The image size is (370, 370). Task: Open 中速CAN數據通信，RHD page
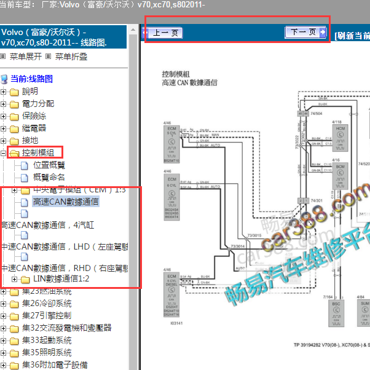tap(65, 269)
